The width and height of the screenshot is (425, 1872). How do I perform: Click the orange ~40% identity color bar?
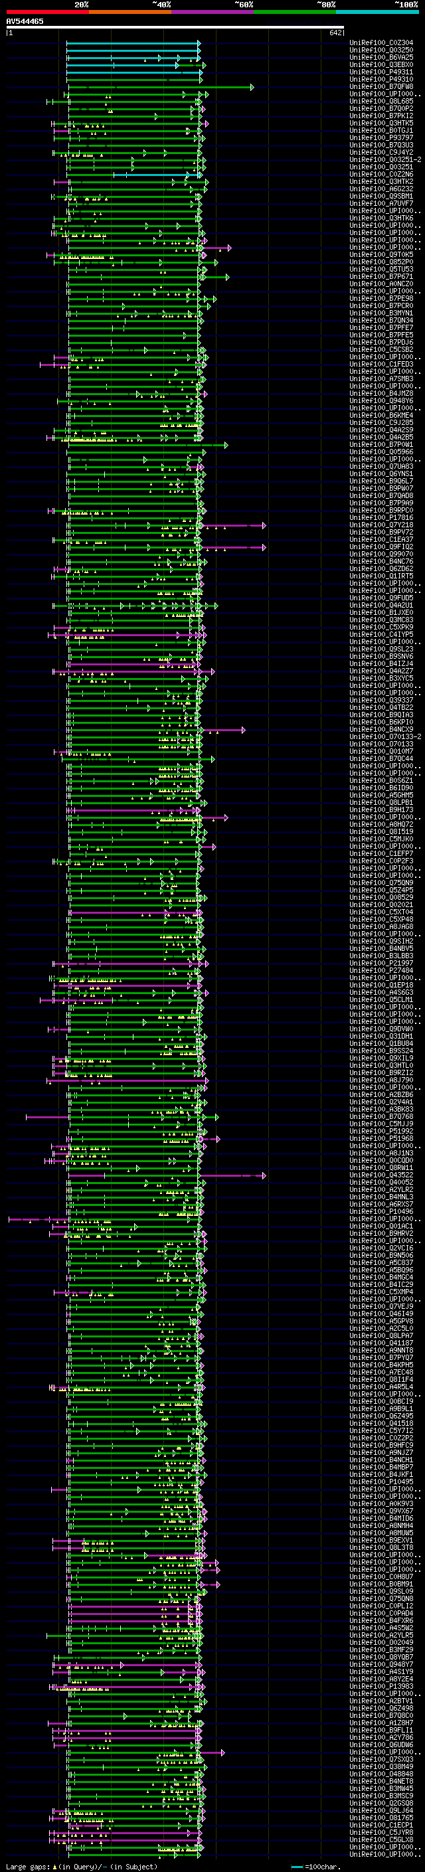pyautogui.click(x=131, y=12)
